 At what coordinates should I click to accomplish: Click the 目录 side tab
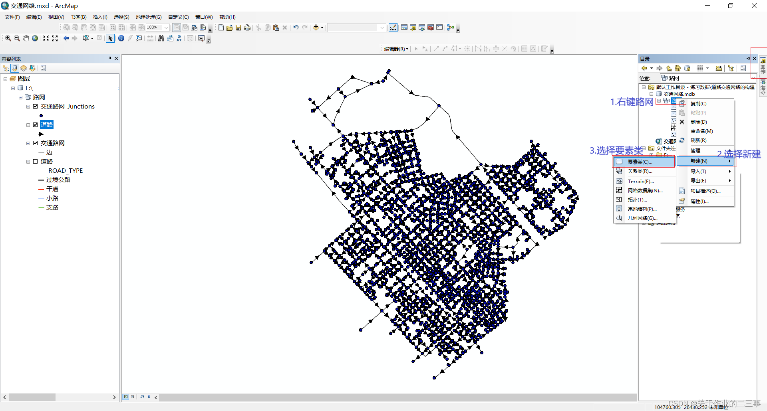point(763,66)
